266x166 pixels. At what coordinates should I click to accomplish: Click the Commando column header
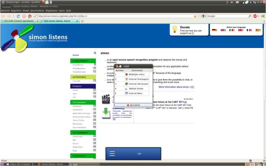coord(137,70)
